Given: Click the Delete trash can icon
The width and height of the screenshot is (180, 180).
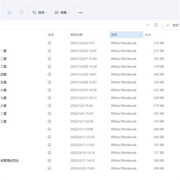Looking at the screenshot, I should [x=21, y=13].
